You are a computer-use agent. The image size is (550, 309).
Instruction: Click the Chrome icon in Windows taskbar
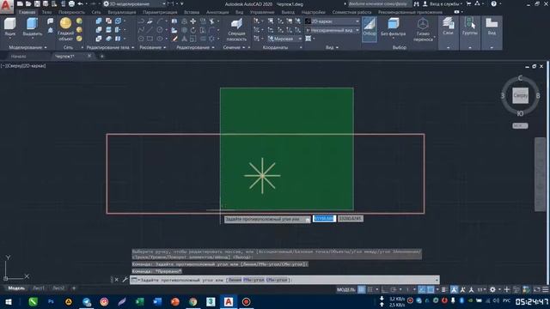point(192,301)
